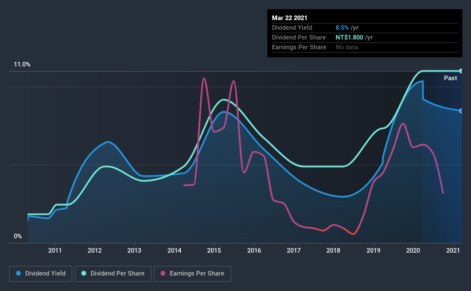Click the 2011 x-axis label
471x291 pixels.
pyautogui.click(x=55, y=250)
